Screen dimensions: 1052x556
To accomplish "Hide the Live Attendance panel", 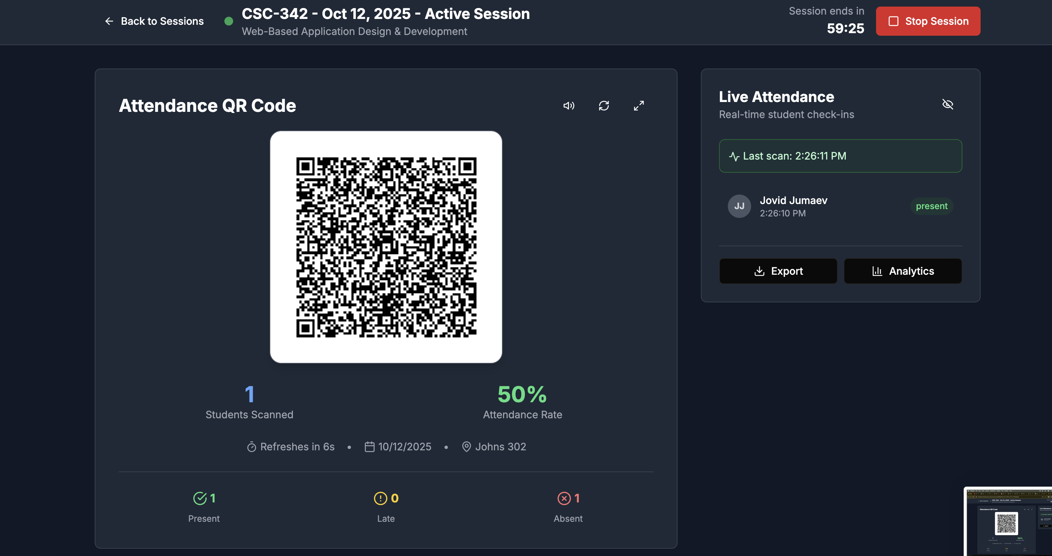I will [x=947, y=104].
